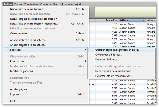This screenshot has width=159, height=107.
Task: Open the Controles menu
Action: point(46,4)
